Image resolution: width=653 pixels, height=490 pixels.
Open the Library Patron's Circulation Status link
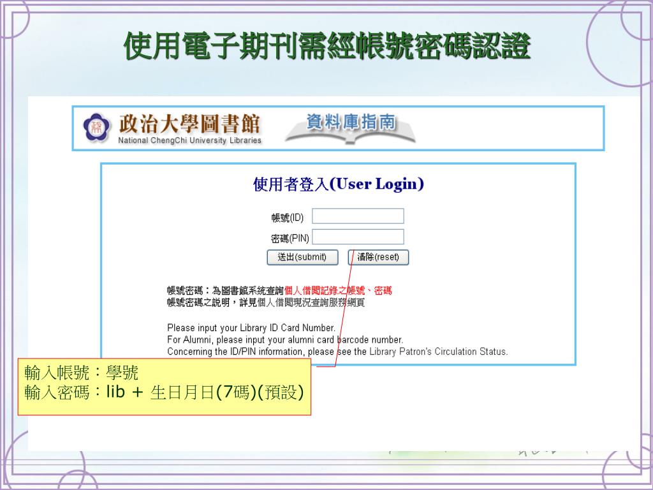[x=438, y=352]
